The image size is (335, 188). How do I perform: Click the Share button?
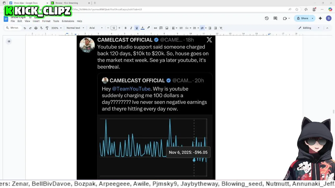(x=302, y=18)
